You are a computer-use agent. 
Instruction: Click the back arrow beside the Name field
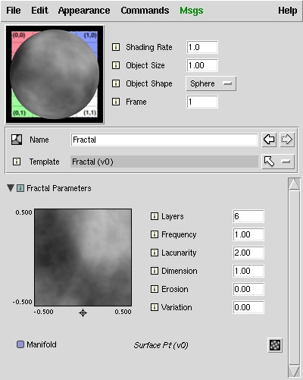pyautogui.click(x=269, y=140)
